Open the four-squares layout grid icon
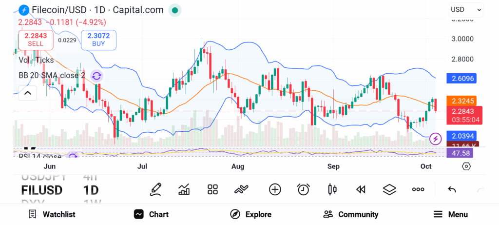This screenshot has width=499, height=225. point(212,189)
